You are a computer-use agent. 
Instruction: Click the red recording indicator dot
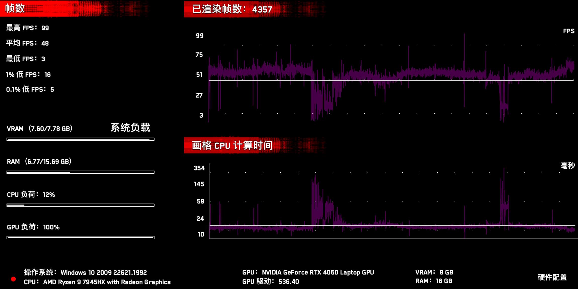pyautogui.click(x=14, y=279)
